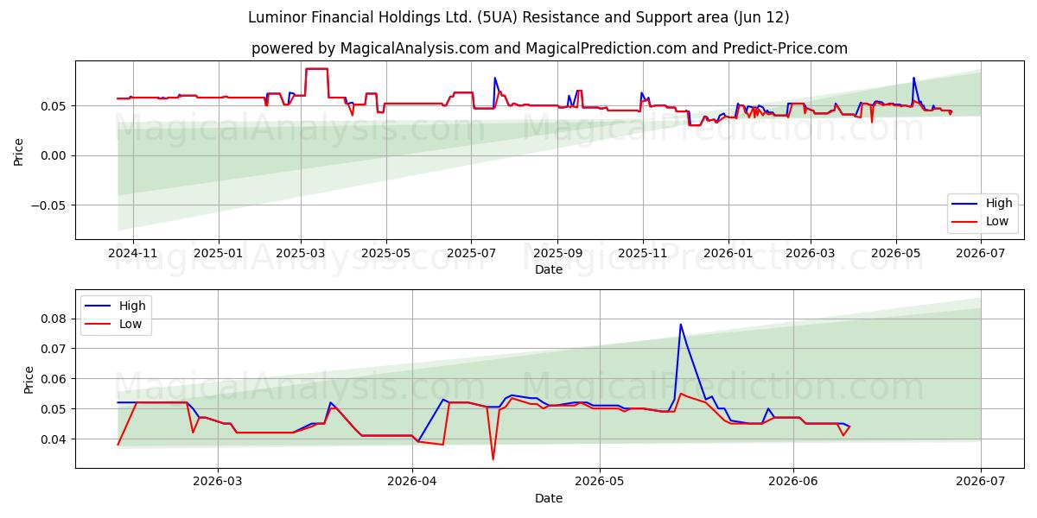The image size is (1037, 518).
Task: Click the '2025-03' date tick label
Action: (x=301, y=253)
